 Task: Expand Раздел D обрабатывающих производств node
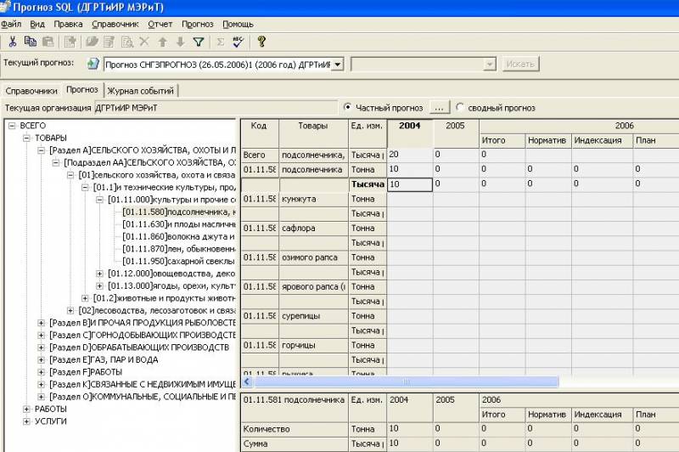[x=41, y=347]
